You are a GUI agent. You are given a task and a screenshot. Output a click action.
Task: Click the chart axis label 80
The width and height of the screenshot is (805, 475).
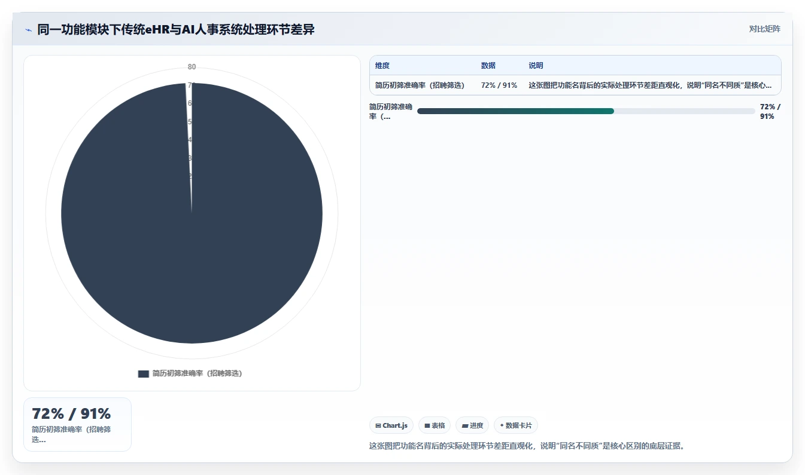click(x=192, y=67)
